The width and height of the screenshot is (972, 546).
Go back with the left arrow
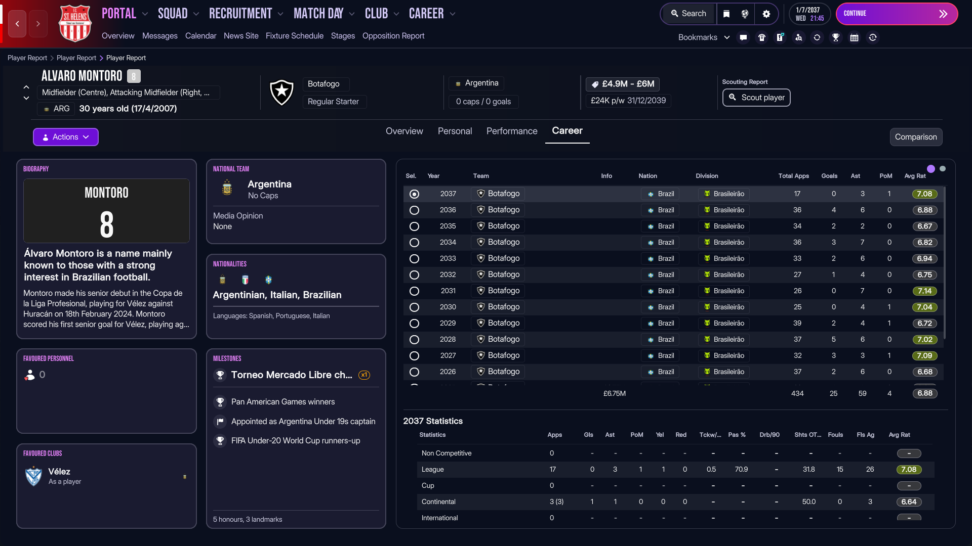pyautogui.click(x=17, y=24)
